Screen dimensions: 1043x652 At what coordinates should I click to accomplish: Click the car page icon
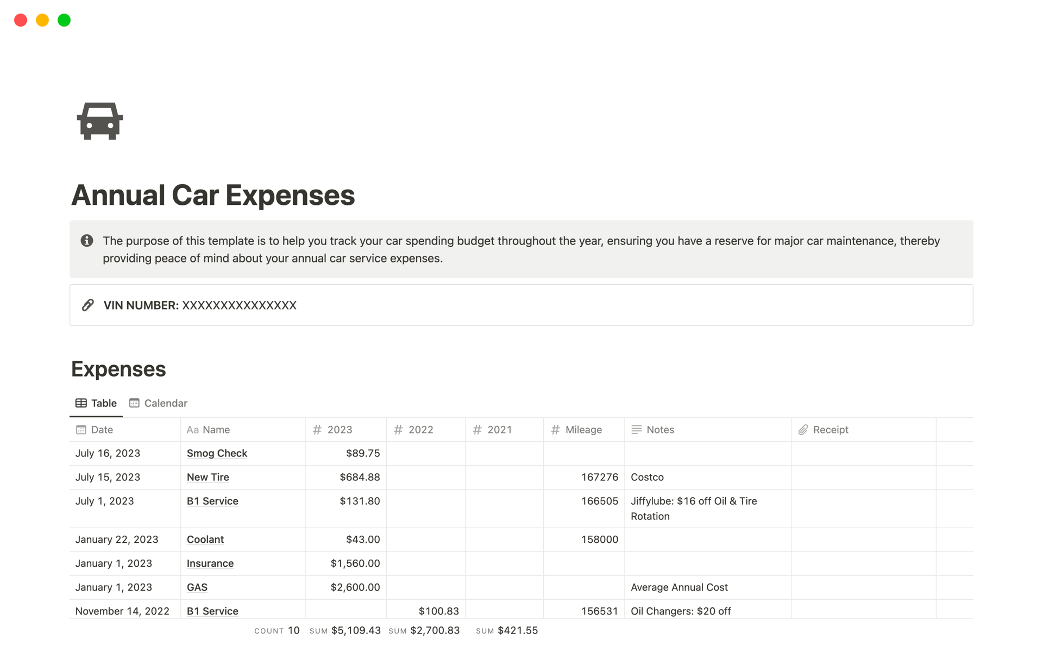click(x=100, y=121)
